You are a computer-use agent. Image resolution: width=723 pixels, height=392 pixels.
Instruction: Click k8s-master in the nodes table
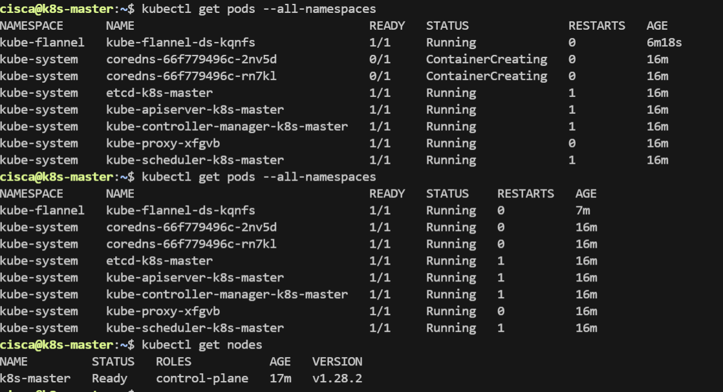point(36,378)
